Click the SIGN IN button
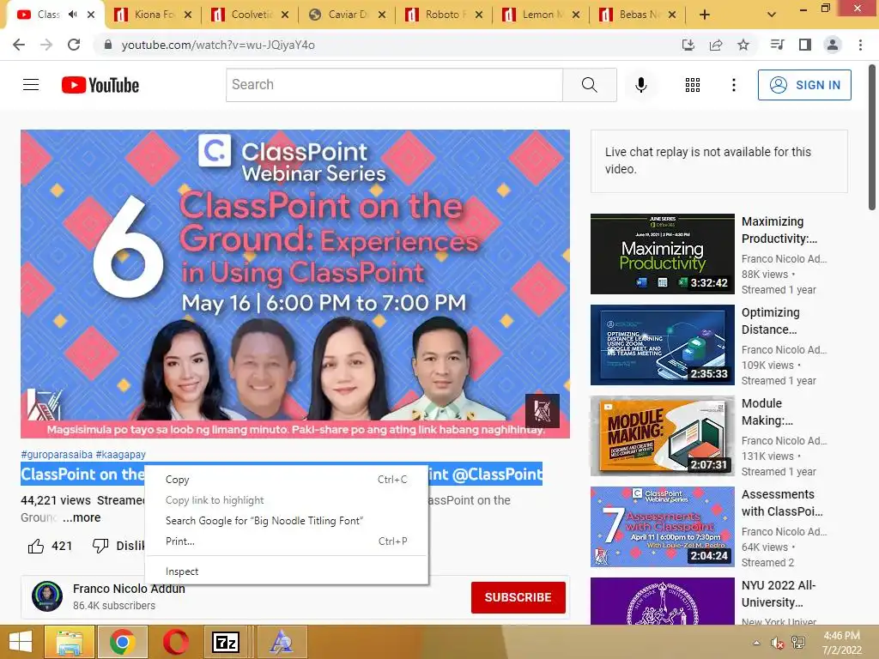Viewport: 879px width, 659px height. pos(804,85)
